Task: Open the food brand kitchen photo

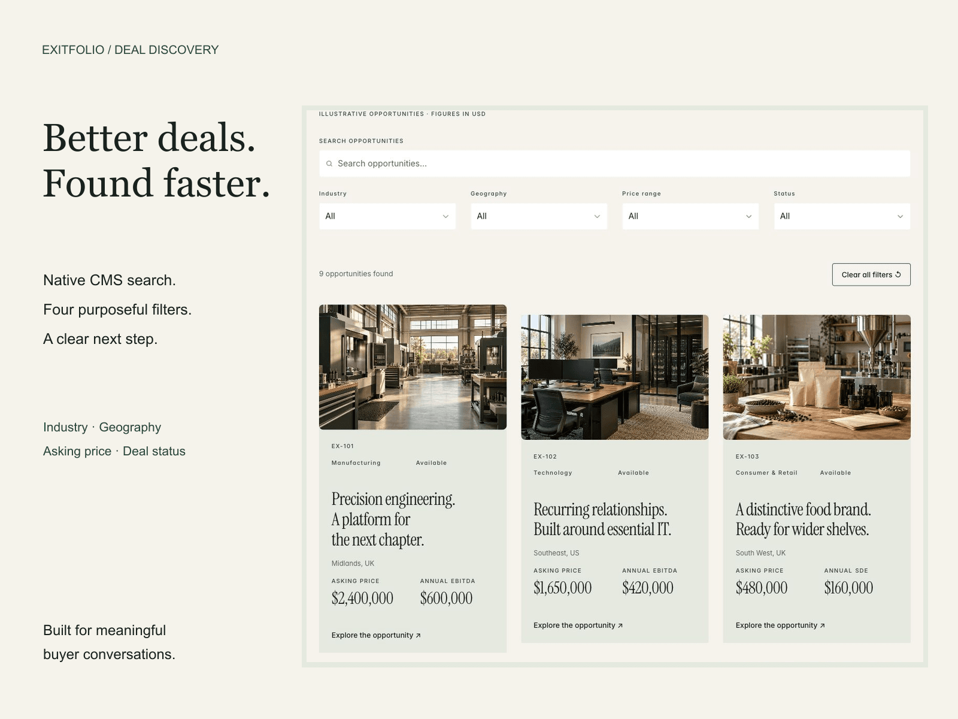Action: pyautogui.click(x=817, y=377)
